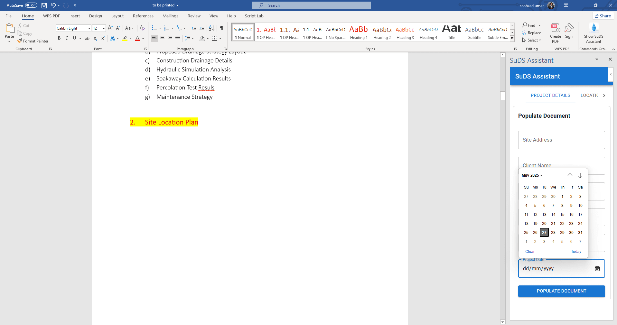The width and height of the screenshot is (617, 325).
Task: Open the Font dialog launcher
Action: (146, 49)
